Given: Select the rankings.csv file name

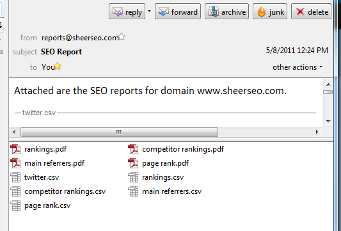Looking at the screenshot, I should [163, 177].
